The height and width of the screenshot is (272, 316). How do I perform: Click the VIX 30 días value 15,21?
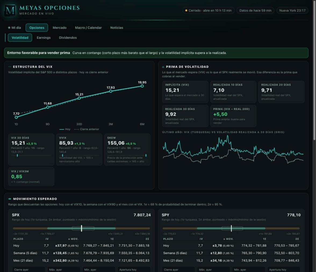tap(18, 143)
